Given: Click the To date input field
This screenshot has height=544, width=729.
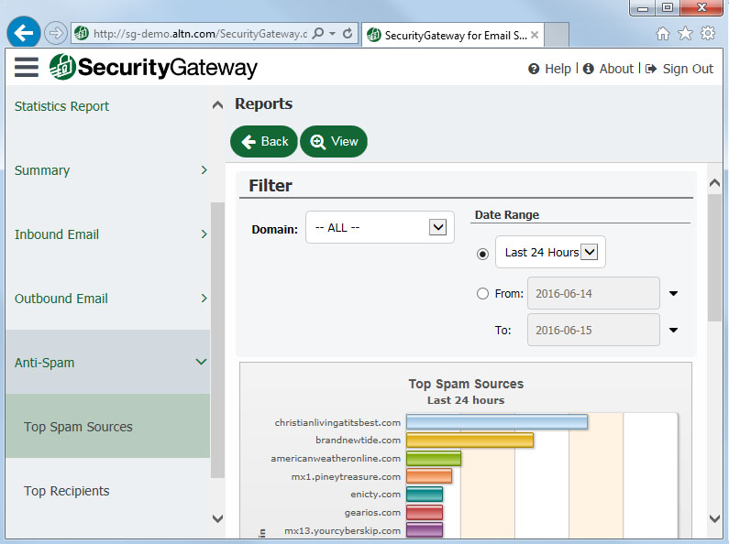Looking at the screenshot, I should 592,330.
